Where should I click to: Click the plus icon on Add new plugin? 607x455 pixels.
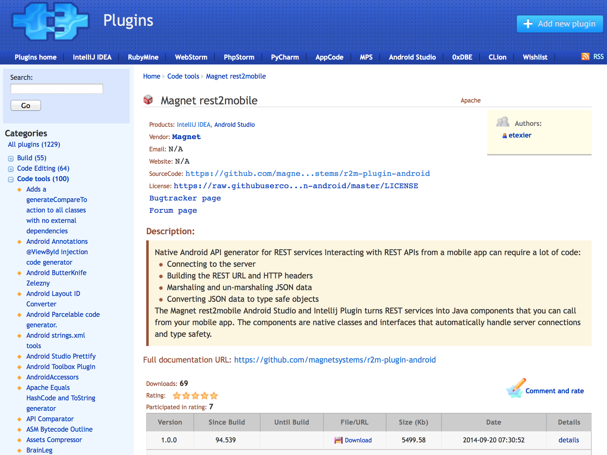coord(528,24)
